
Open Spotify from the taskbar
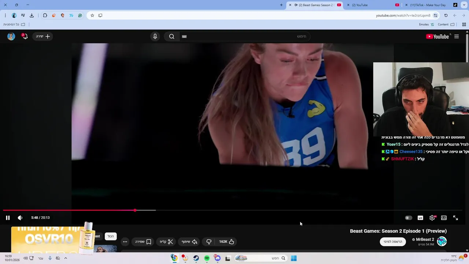click(207, 258)
